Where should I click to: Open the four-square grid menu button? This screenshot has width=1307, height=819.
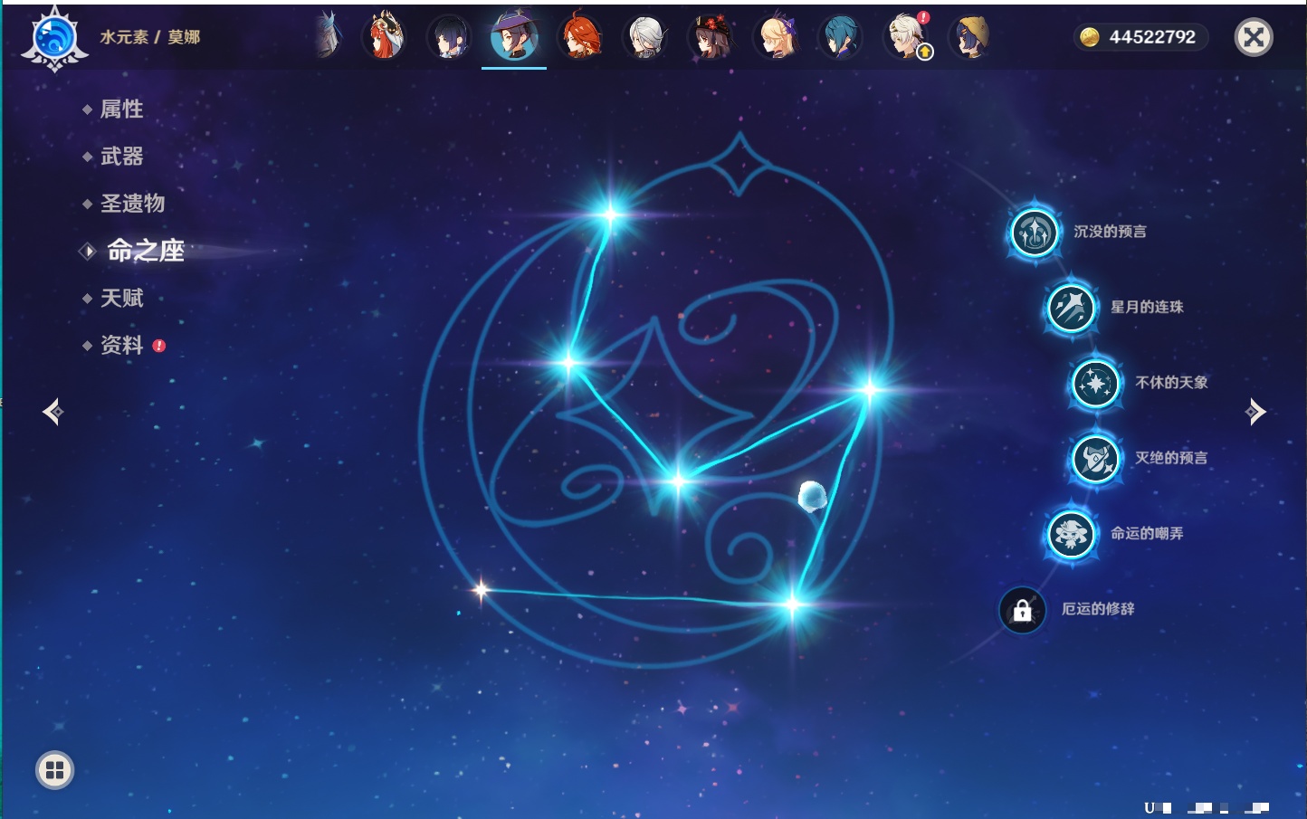tap(54, 770)
